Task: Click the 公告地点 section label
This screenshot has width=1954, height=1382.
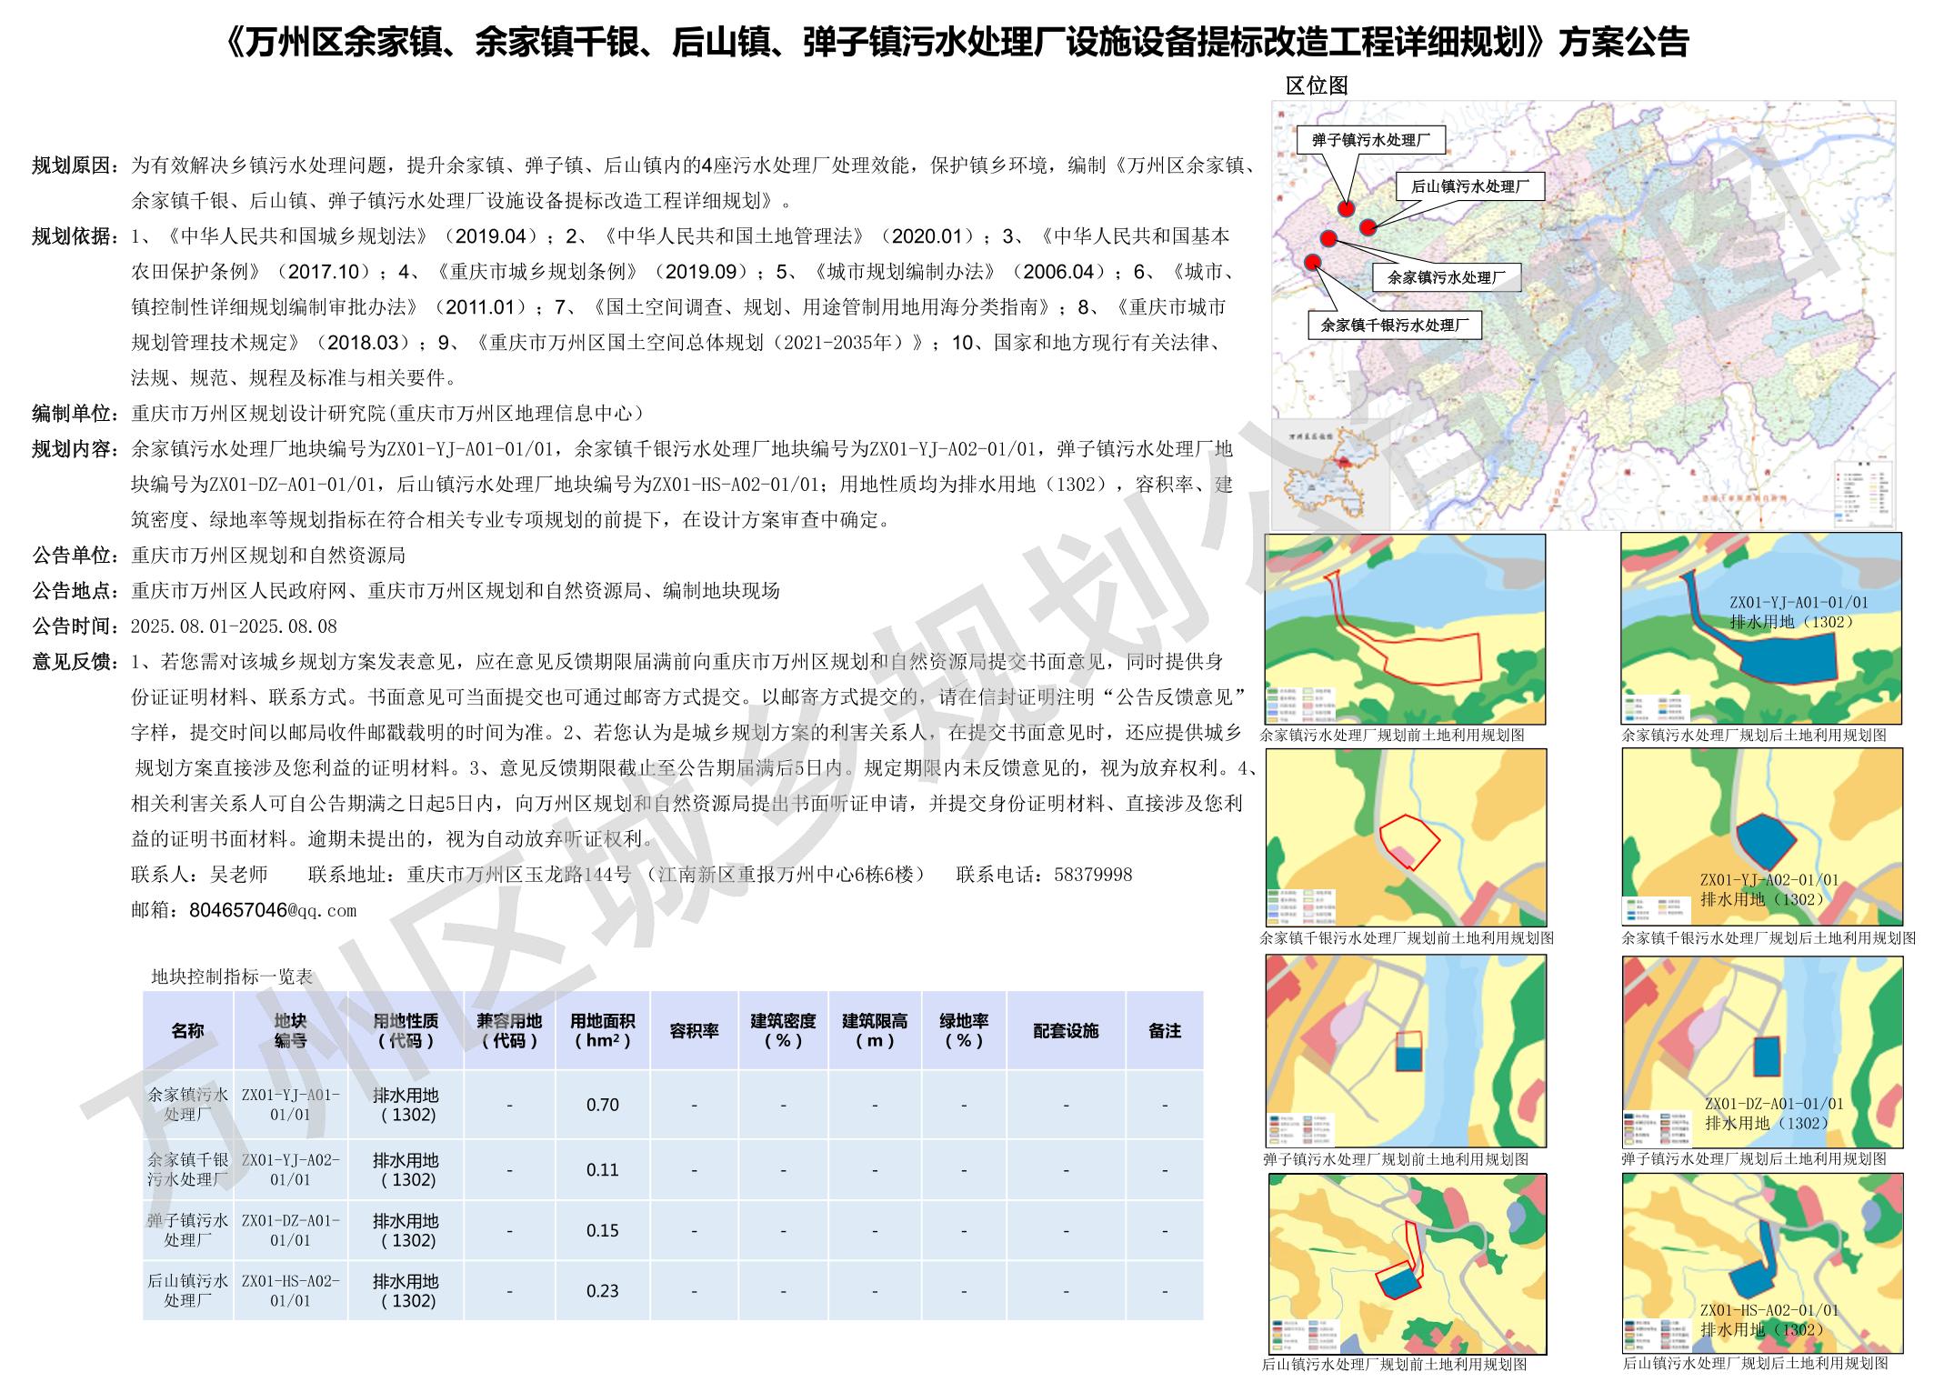Action: (x=76, y=591)
